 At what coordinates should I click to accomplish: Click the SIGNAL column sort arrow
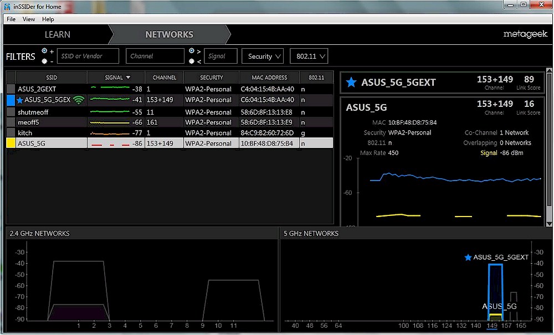(x=128, y=78)
